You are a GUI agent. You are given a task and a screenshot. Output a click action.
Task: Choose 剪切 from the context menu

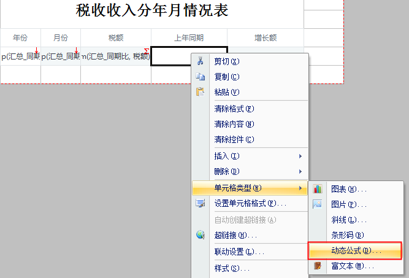[x=250, y=61]
